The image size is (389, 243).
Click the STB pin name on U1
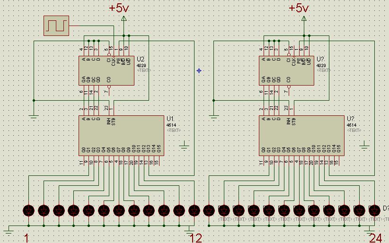[x=114, y=122]
